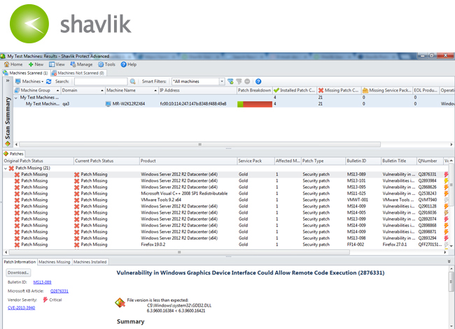This screenshot has width=455, height=329.
Task: Open the Home menu
Action: click(x=13, y=64)
